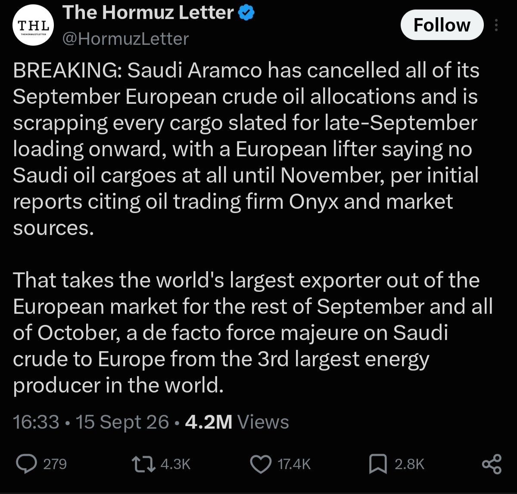Screen dimensions: 517x494
Task: Click the 279 replies count
Action: 55,464
